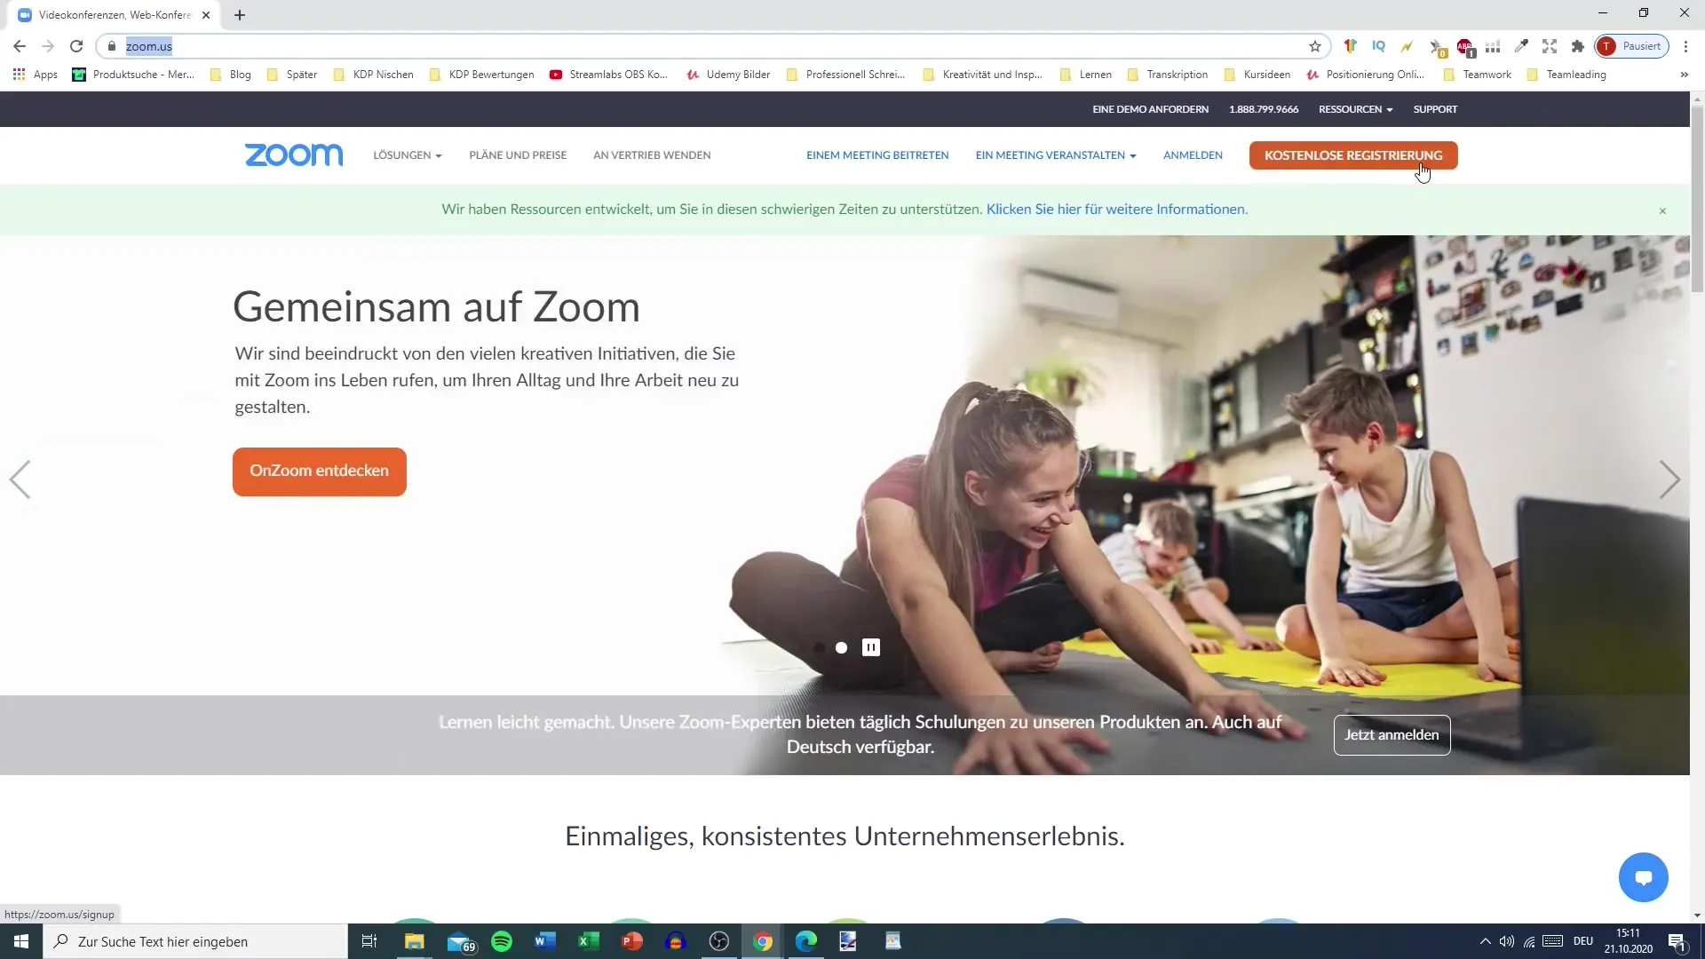The height and width of the screenshot is (959, 1705).
Task: Click the Microsoft Word icon in taskbar
Action: [547, 940]
